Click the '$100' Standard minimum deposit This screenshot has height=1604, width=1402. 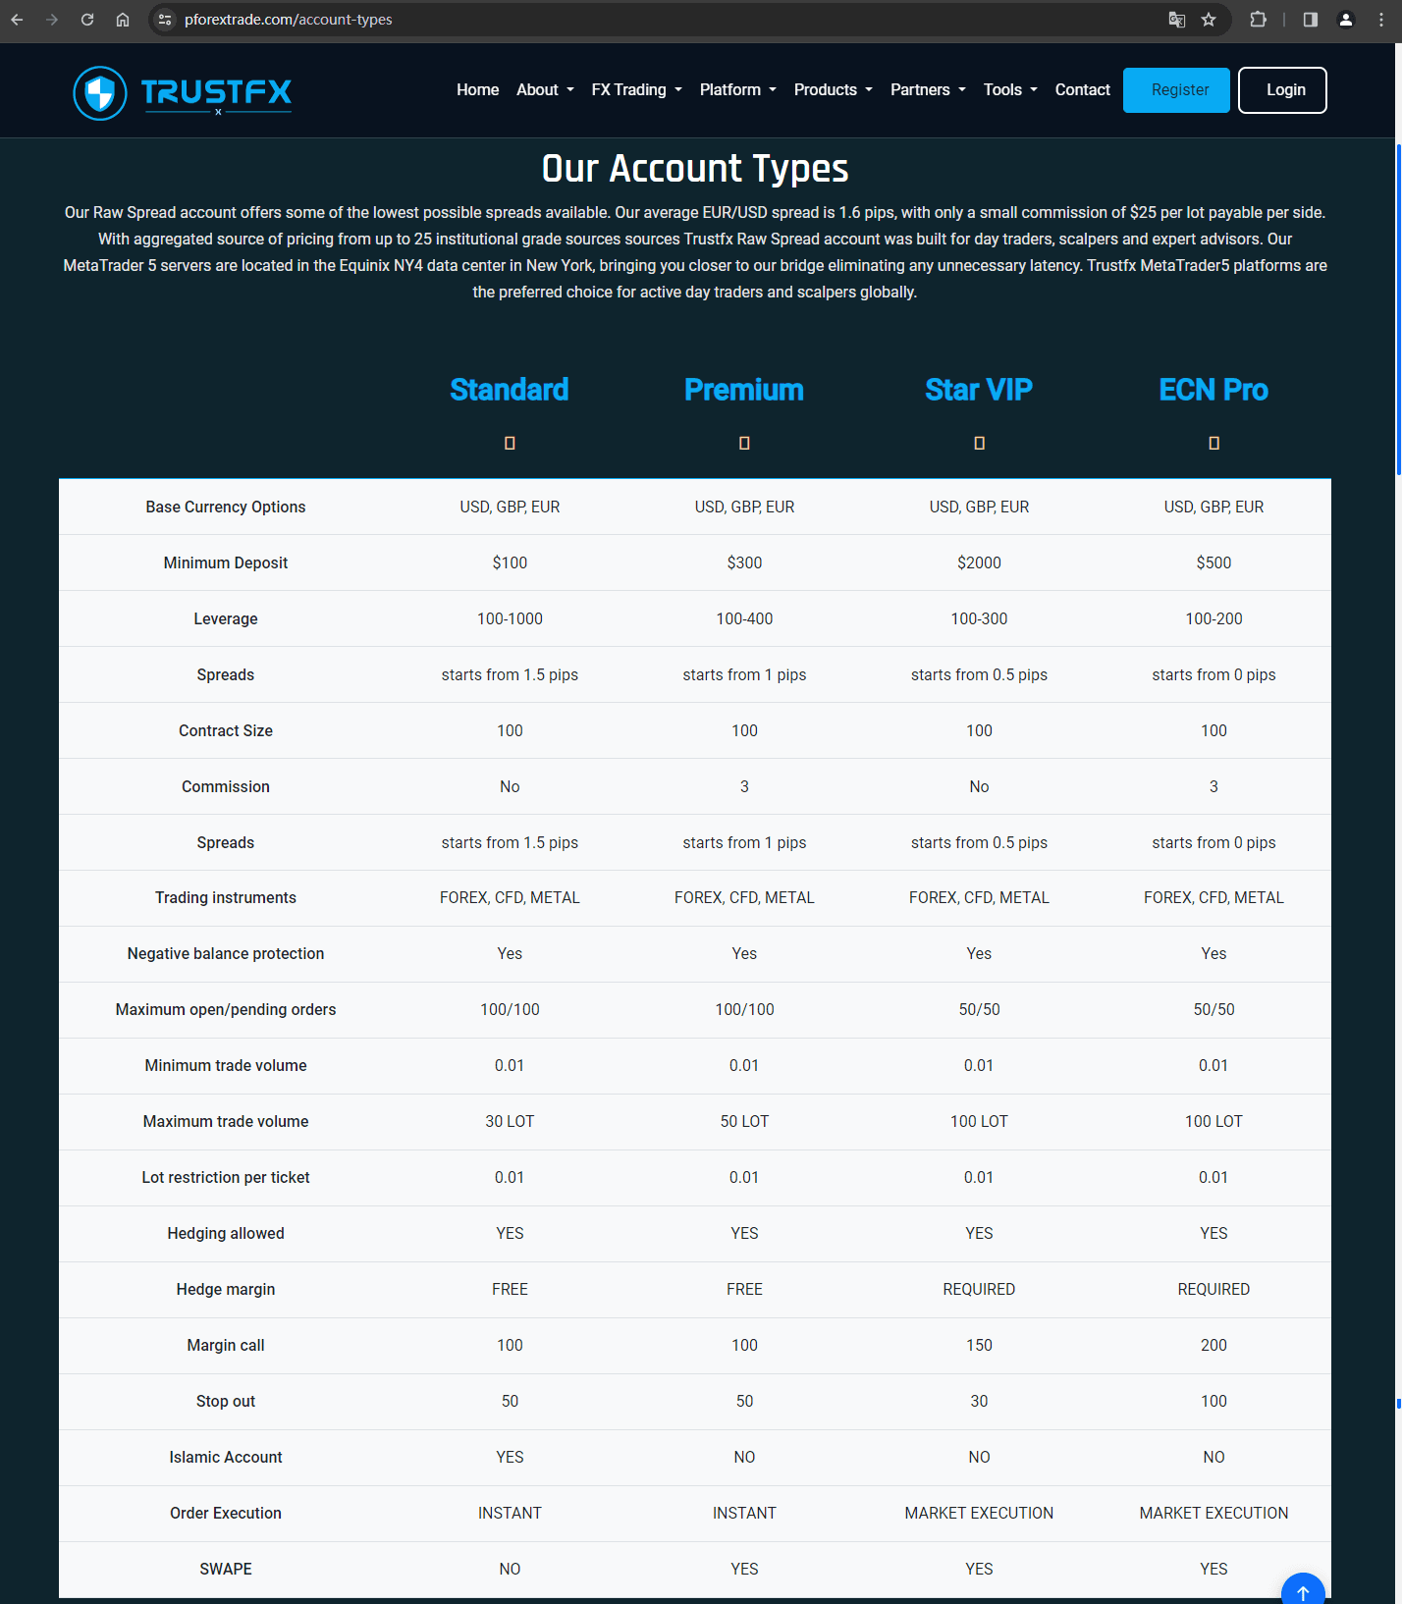[x=510, y=562]
